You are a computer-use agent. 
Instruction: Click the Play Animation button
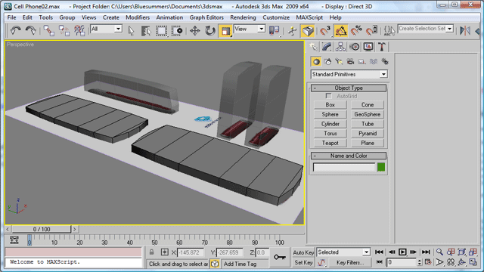[x=402, y=252]
